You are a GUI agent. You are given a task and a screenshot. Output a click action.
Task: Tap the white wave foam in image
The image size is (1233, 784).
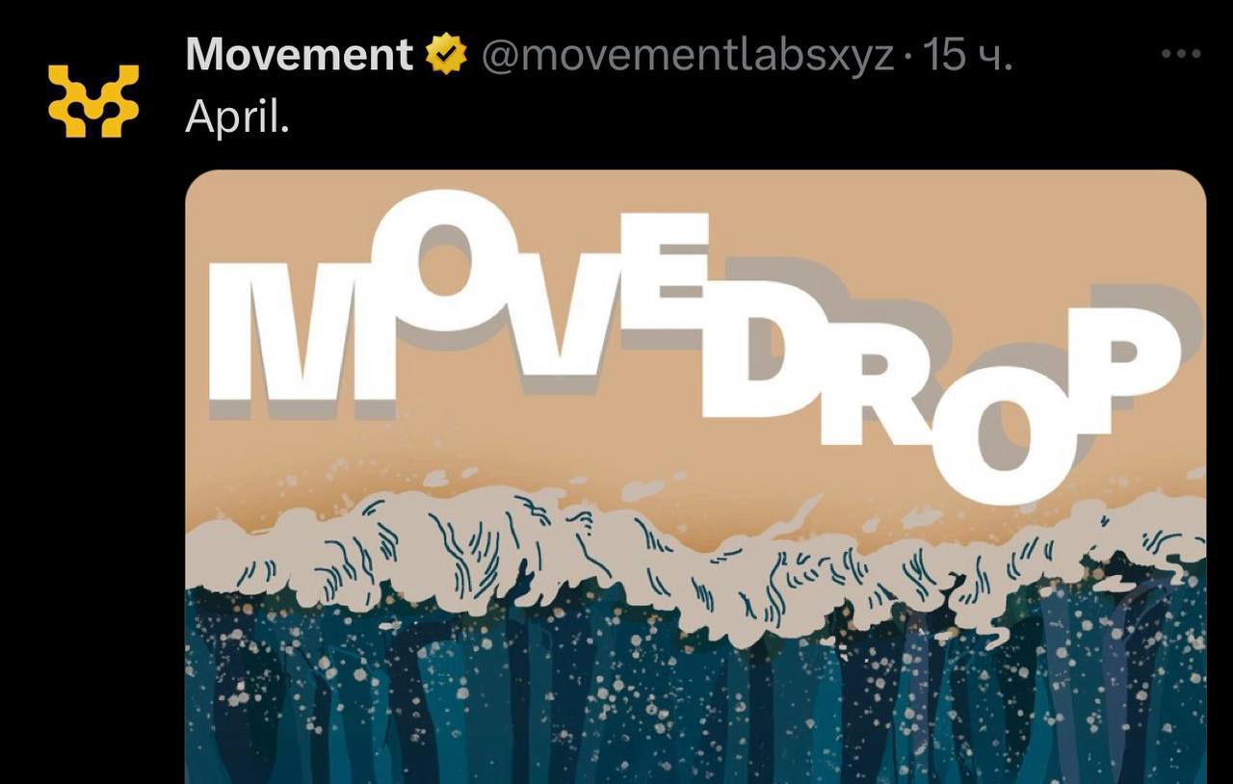click(x=694, y=559)
